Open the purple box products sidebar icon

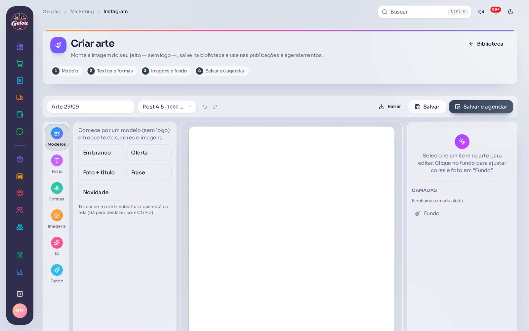(x=20, y=159)
